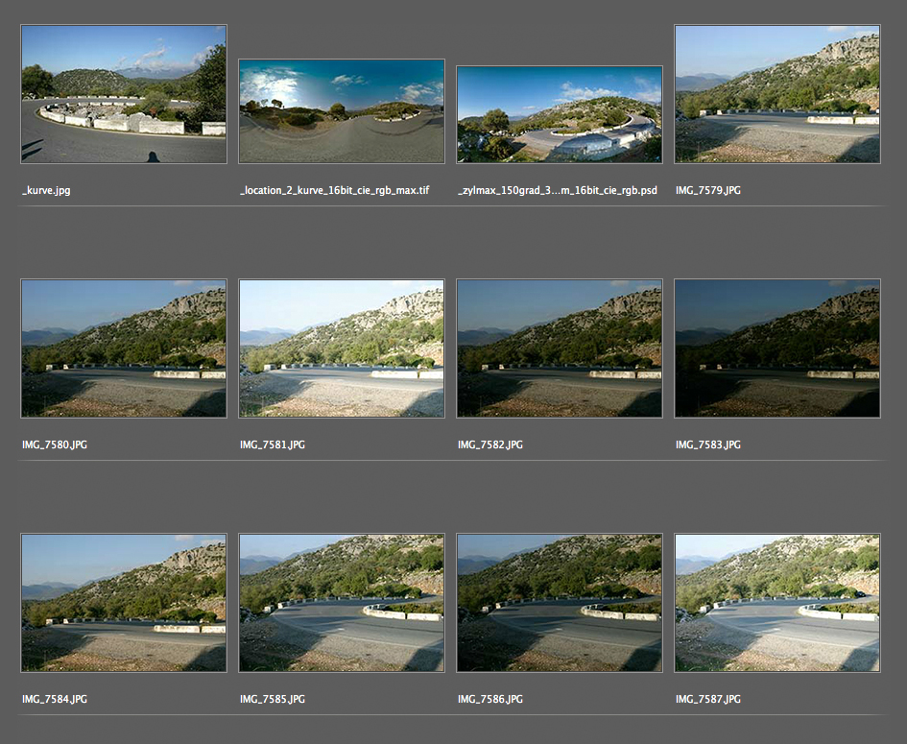Open the _zylmax_150grad psd thumbnail

coord(560,114)
